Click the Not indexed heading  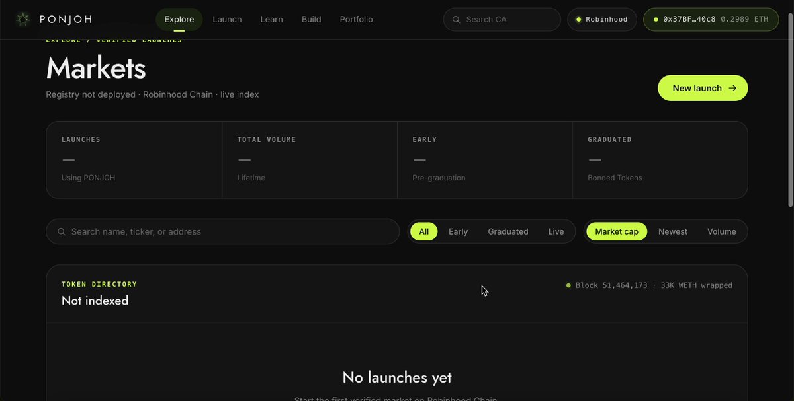click(x=95, y=301)
